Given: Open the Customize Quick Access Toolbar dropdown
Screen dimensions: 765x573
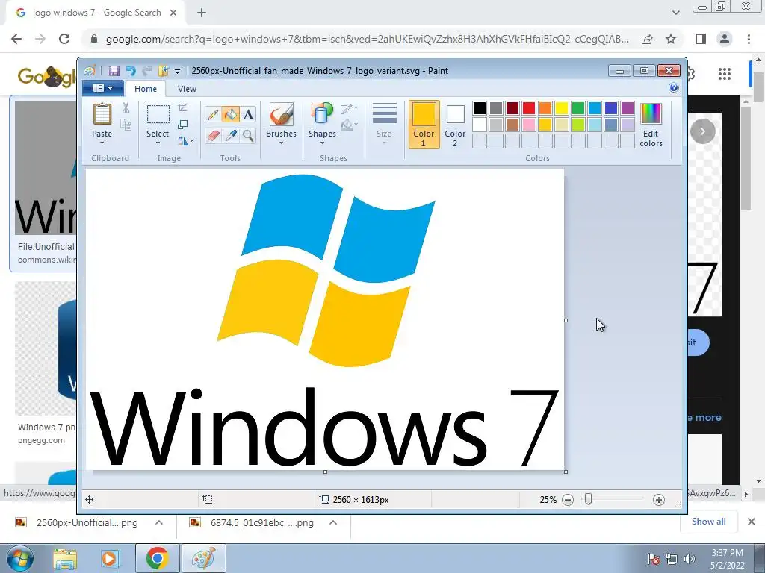Looking at the screenshot, I should coord(178,72).
